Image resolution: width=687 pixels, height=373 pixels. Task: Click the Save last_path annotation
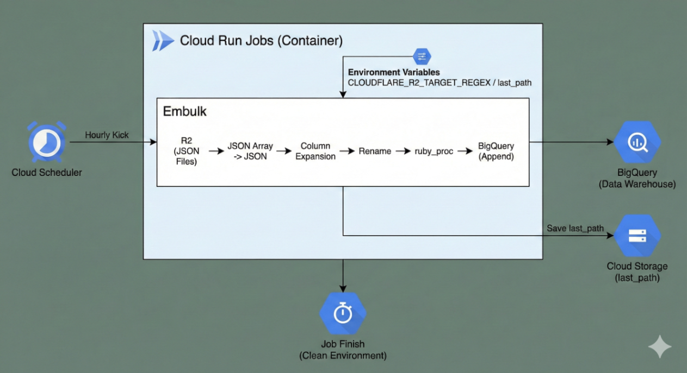(576, 229)
